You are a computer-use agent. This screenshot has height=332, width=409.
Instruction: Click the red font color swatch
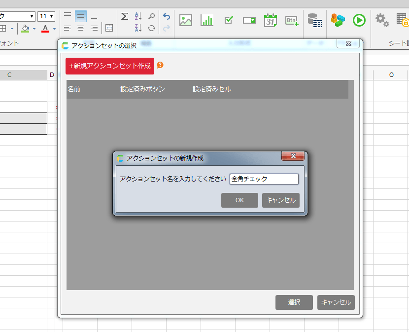45,29
